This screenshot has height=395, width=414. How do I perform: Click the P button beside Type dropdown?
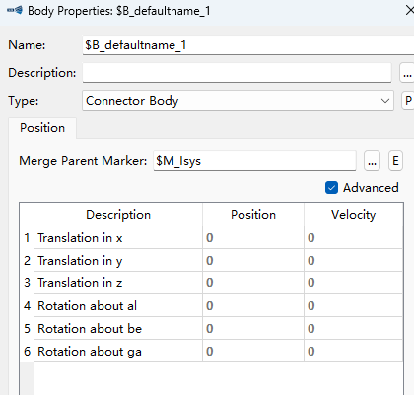pyautogui.click(x=408, y=100)
